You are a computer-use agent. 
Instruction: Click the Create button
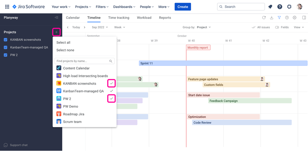click(x=183, y=7)
